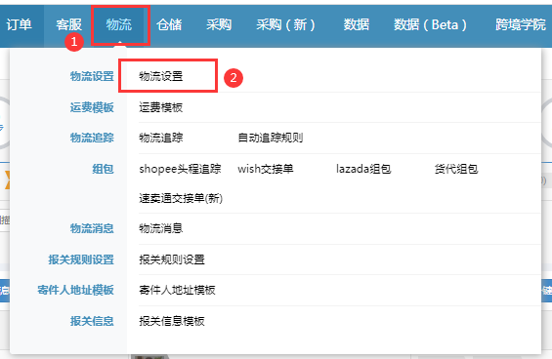Screen dimensions: 552x359
Task: Select wish交接单 link
Action: [x=266, y=169]
